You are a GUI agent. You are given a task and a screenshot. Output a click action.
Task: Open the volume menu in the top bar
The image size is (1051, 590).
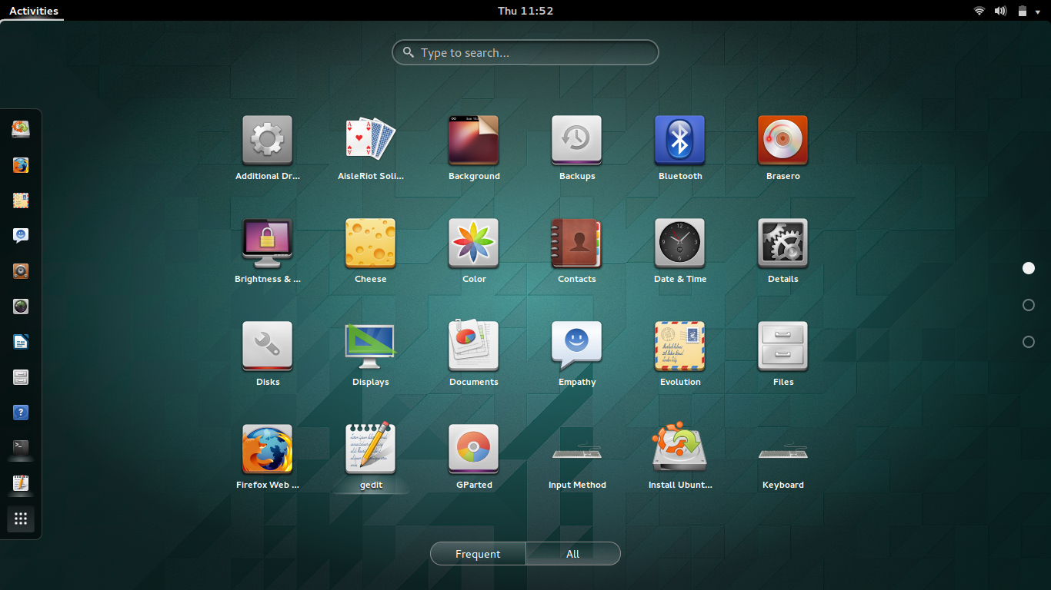point(1001,11)
